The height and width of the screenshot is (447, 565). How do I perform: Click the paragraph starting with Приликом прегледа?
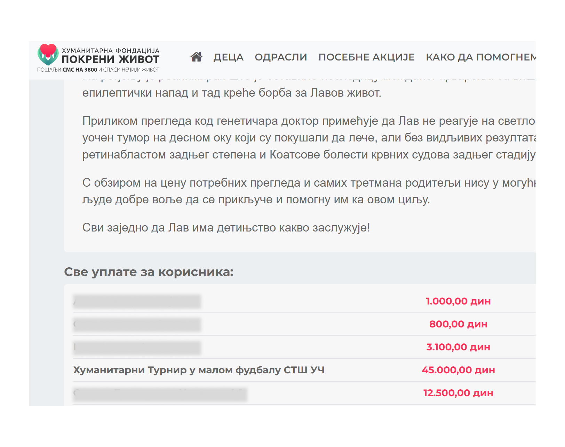point(309,138)
